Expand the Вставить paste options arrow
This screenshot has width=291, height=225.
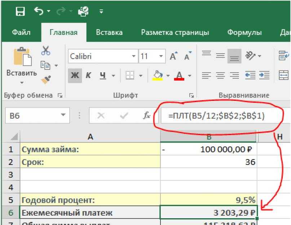click(x=22, y=82)
